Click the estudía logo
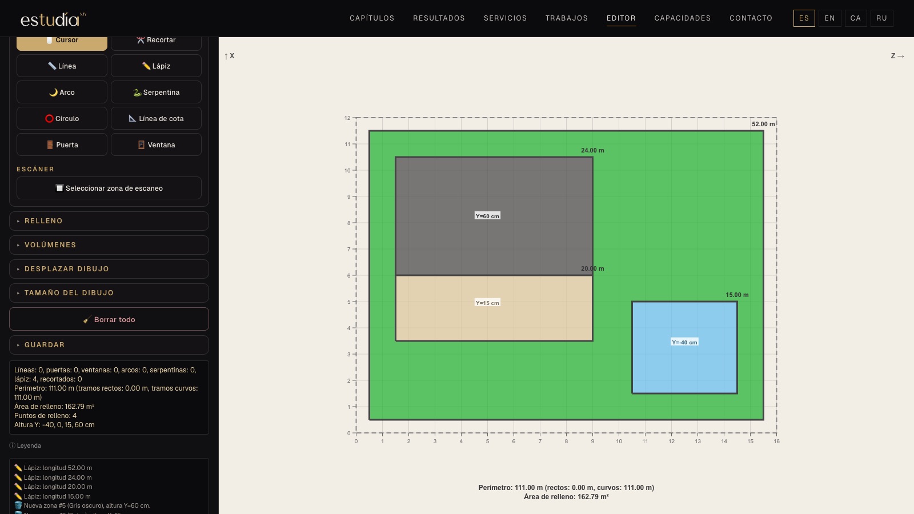Image resolution: width=914 pixels, height=514 pixels. click(53, 19)
